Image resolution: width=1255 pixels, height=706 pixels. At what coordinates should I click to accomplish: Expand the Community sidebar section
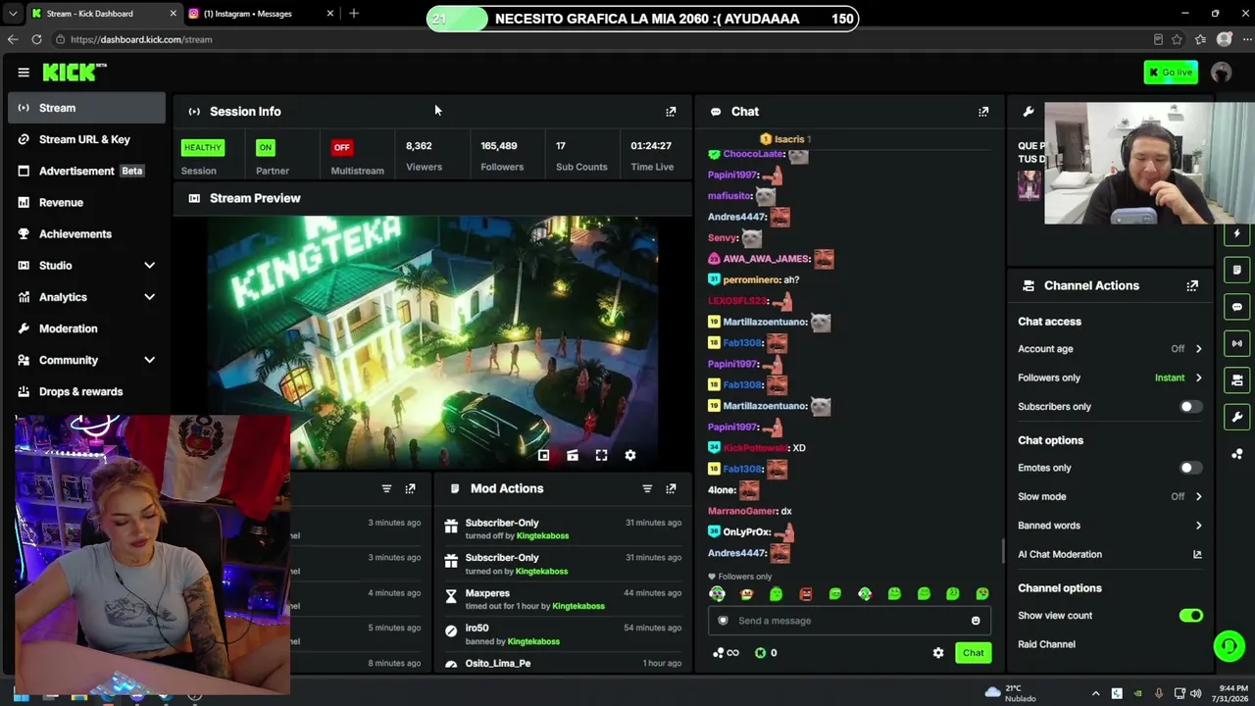click(149, 360)
